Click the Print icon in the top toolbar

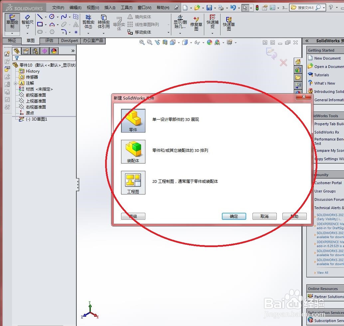(221, 8)
